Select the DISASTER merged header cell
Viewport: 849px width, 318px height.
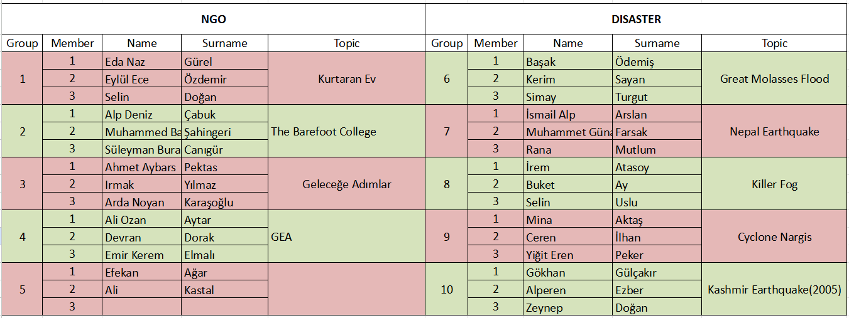pyautogui.click(x=636, y=19)
